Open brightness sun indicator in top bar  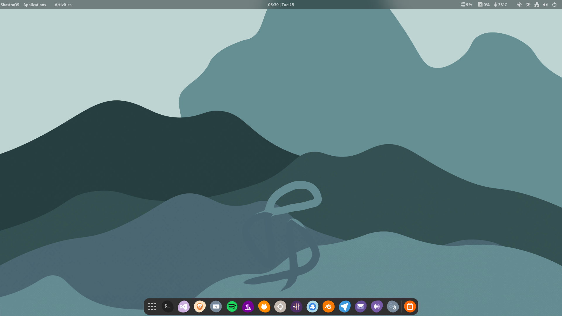[519, 5]
